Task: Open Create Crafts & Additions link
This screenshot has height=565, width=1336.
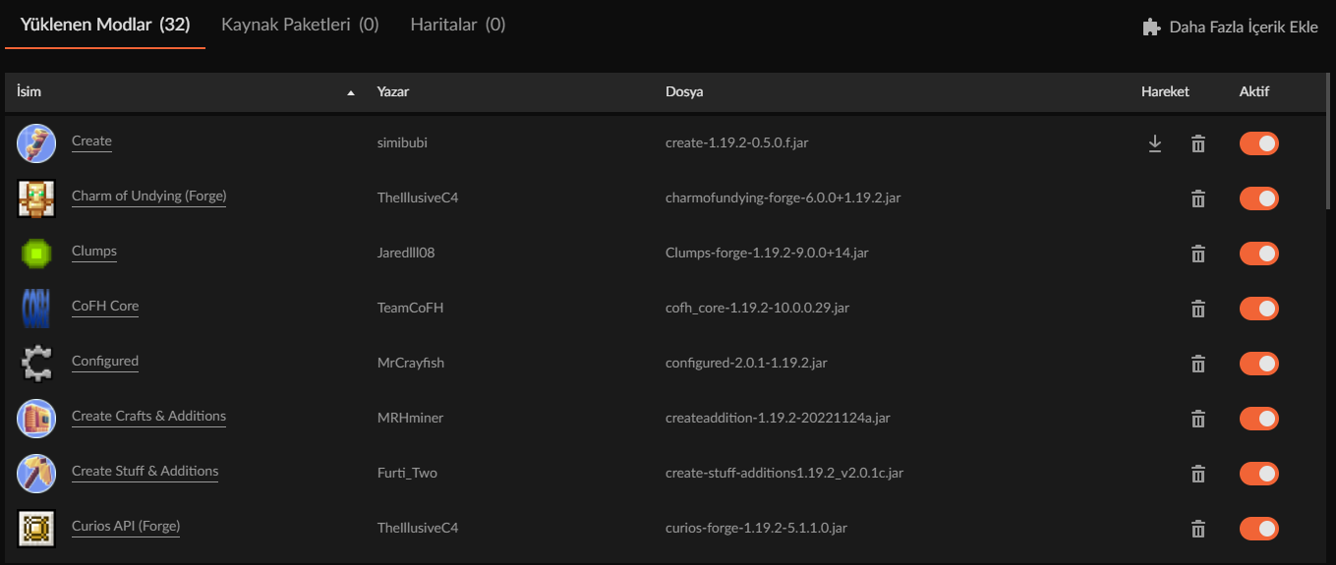Action: (148, 416)
